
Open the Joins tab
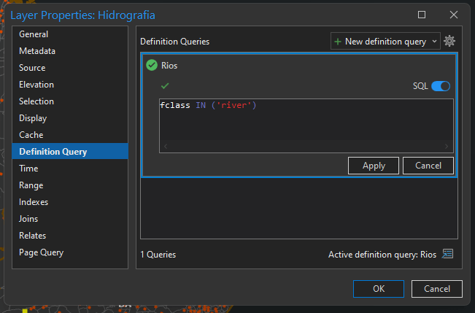click(x=28, y=219)
